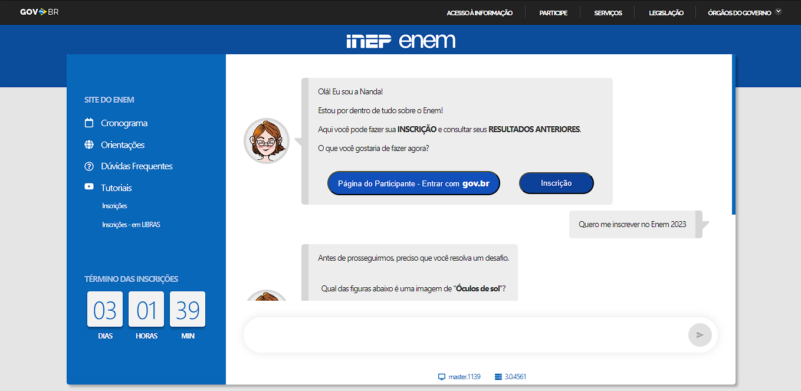Open the Cronograma link

pos(124,123)
